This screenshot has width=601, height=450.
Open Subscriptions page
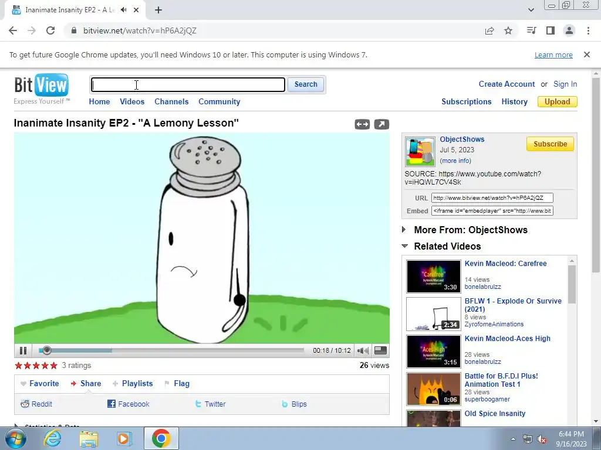tap(467, 102)
